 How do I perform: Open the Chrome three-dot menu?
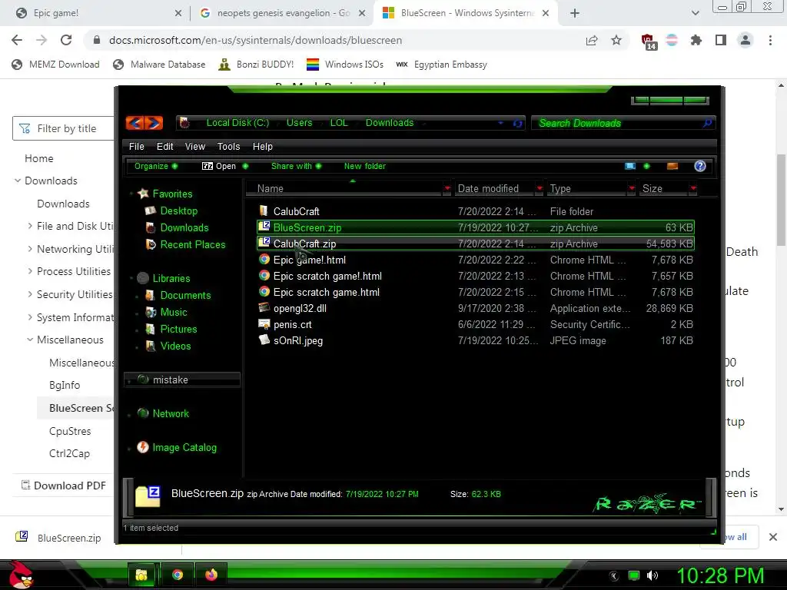pos(770,40)
